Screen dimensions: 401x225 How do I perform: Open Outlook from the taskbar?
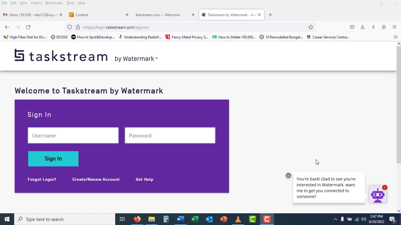(209, 219)
